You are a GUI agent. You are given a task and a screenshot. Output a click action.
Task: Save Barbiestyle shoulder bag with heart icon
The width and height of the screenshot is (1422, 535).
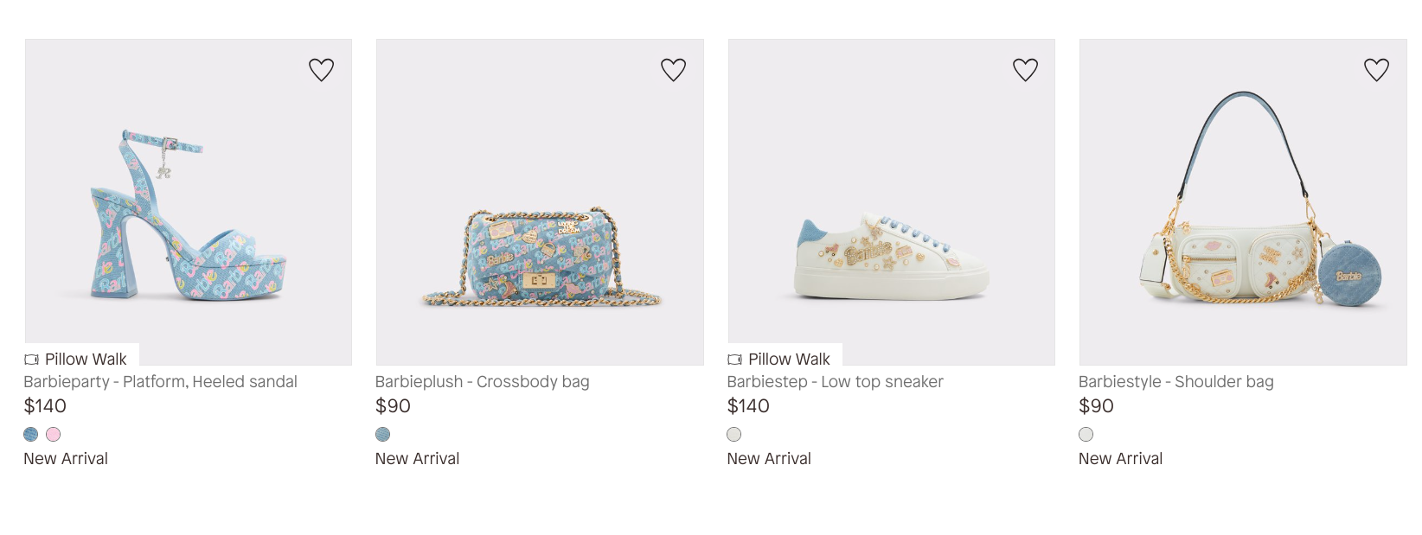click(x=1376, y=70)
